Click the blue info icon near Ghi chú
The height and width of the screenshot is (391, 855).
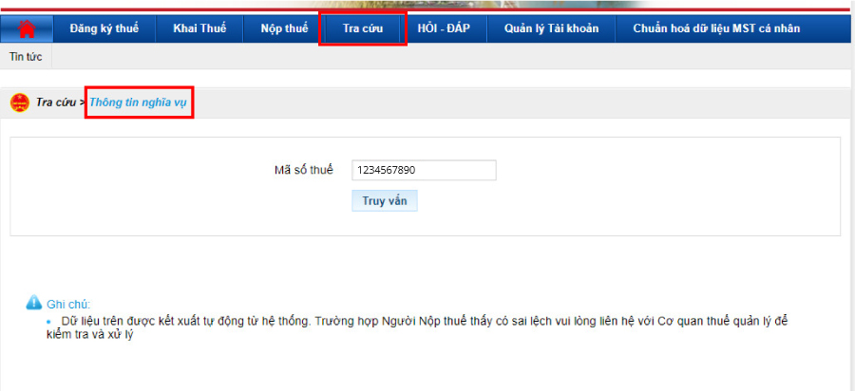coord(34,303)
